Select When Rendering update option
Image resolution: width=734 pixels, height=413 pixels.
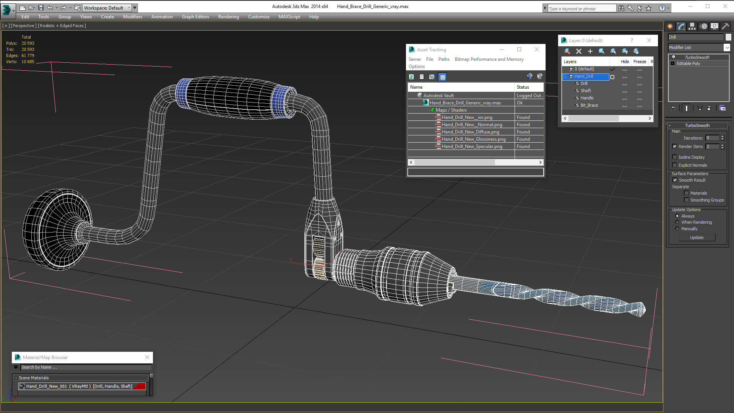coord(677,222)
